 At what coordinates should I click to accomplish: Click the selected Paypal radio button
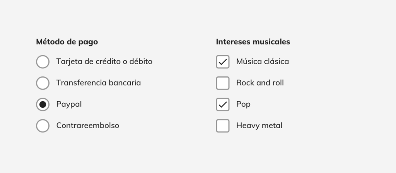coord(43,104)
